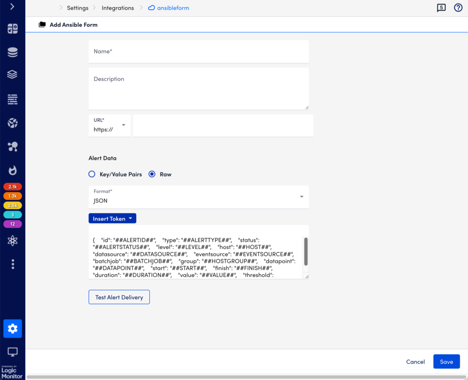Click the monitor icon in the sidebar
Image resolution: width=468 pixels, height=380 pixels.
click(12, 352)
